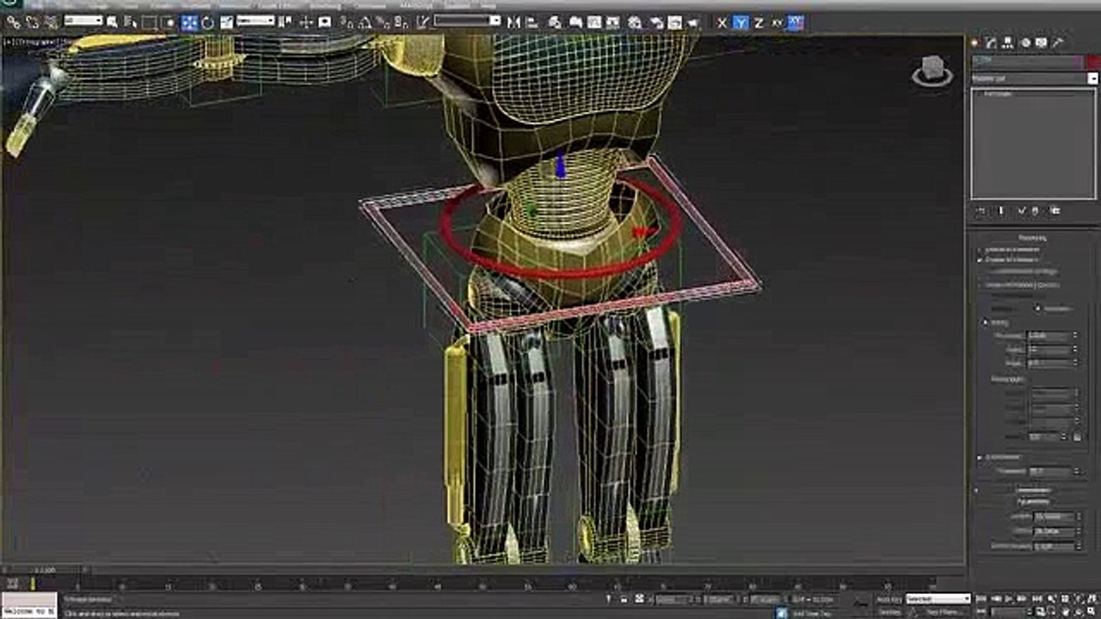1101x619 pixels.
Task: Go to the start of the animation
Action: 981,599
